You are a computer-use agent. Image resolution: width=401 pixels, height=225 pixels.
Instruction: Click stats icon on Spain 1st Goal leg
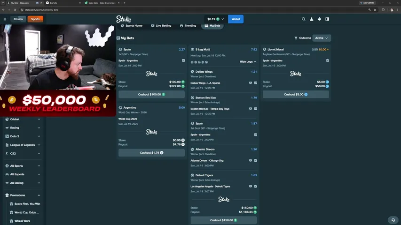tap(255, 135)
